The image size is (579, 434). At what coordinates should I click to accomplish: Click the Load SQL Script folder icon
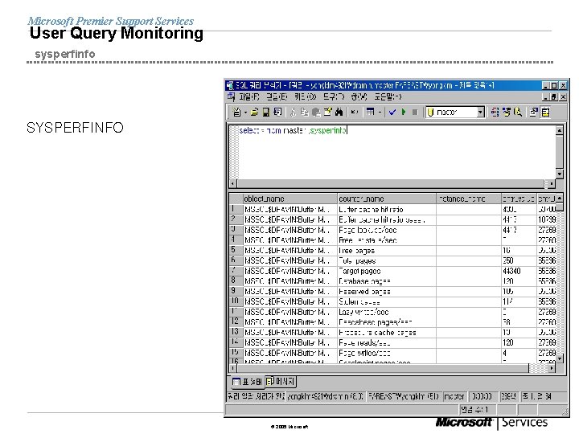[x=254, y=113]
